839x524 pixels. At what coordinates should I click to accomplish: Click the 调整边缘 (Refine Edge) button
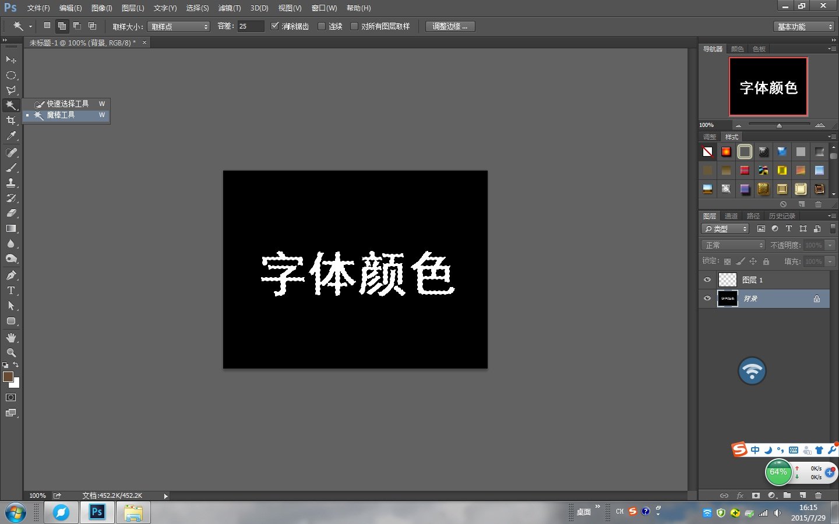(x=449, y=26)
